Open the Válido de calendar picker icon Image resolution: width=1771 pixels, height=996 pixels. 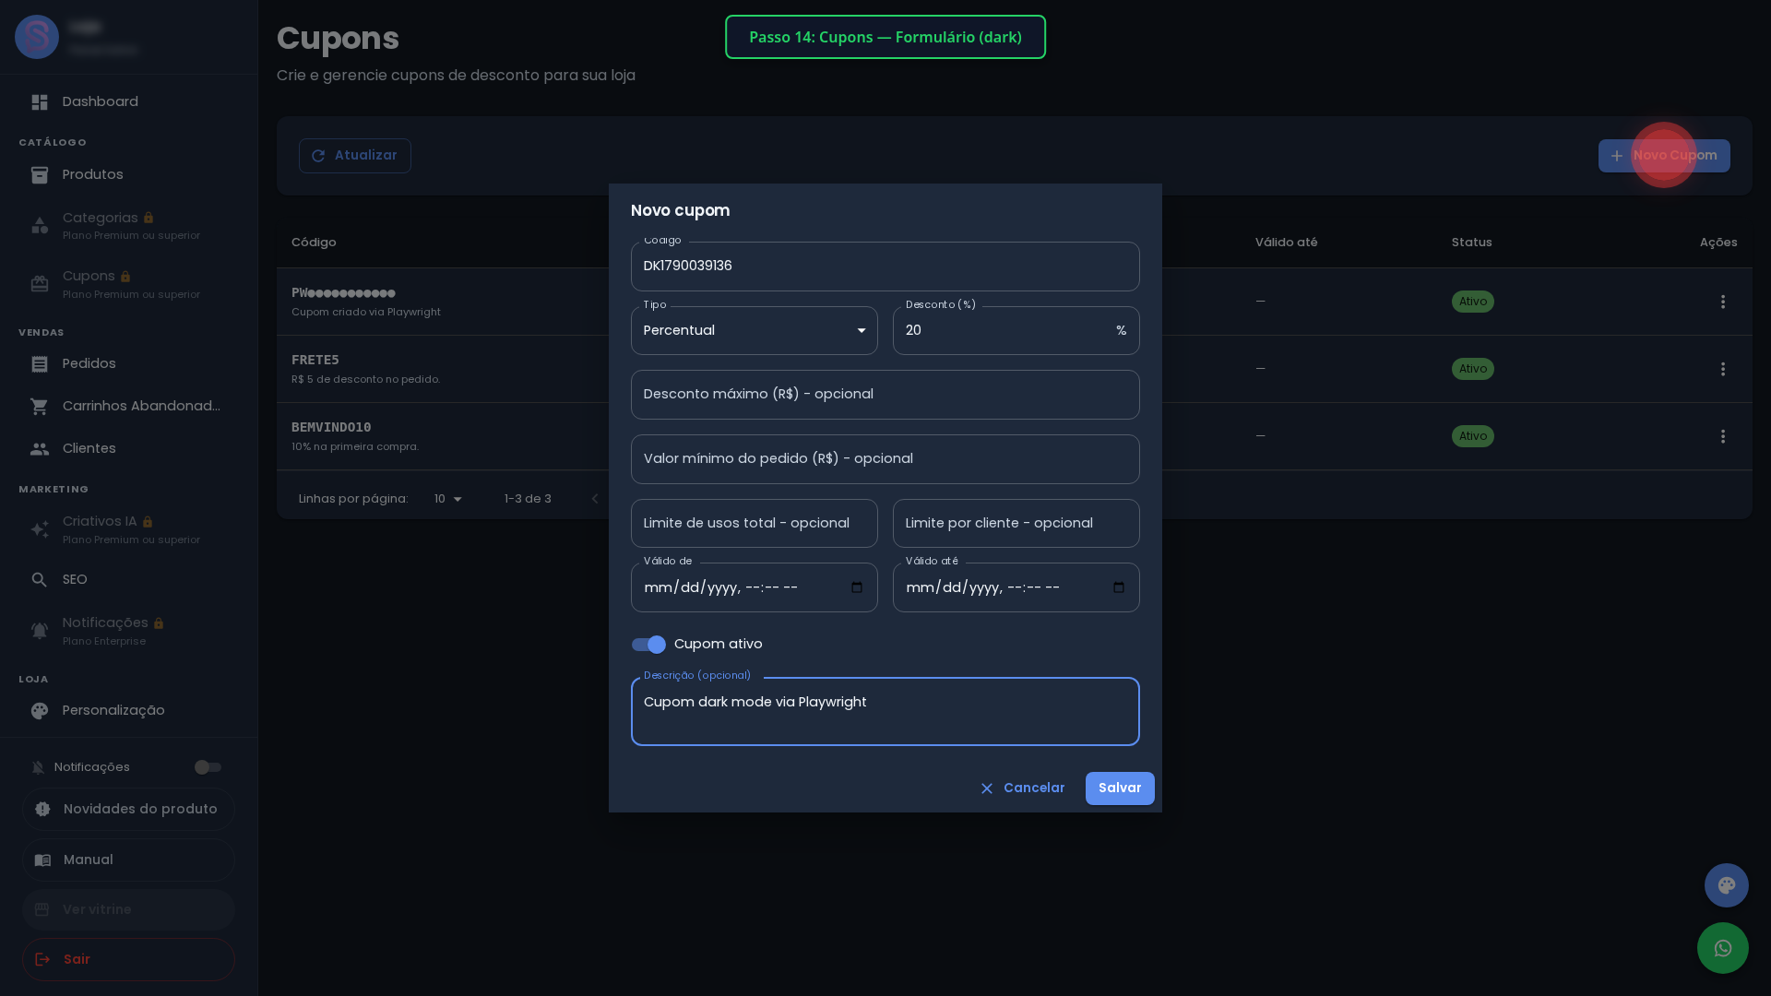pyautogui.click(x=857, y=587)
